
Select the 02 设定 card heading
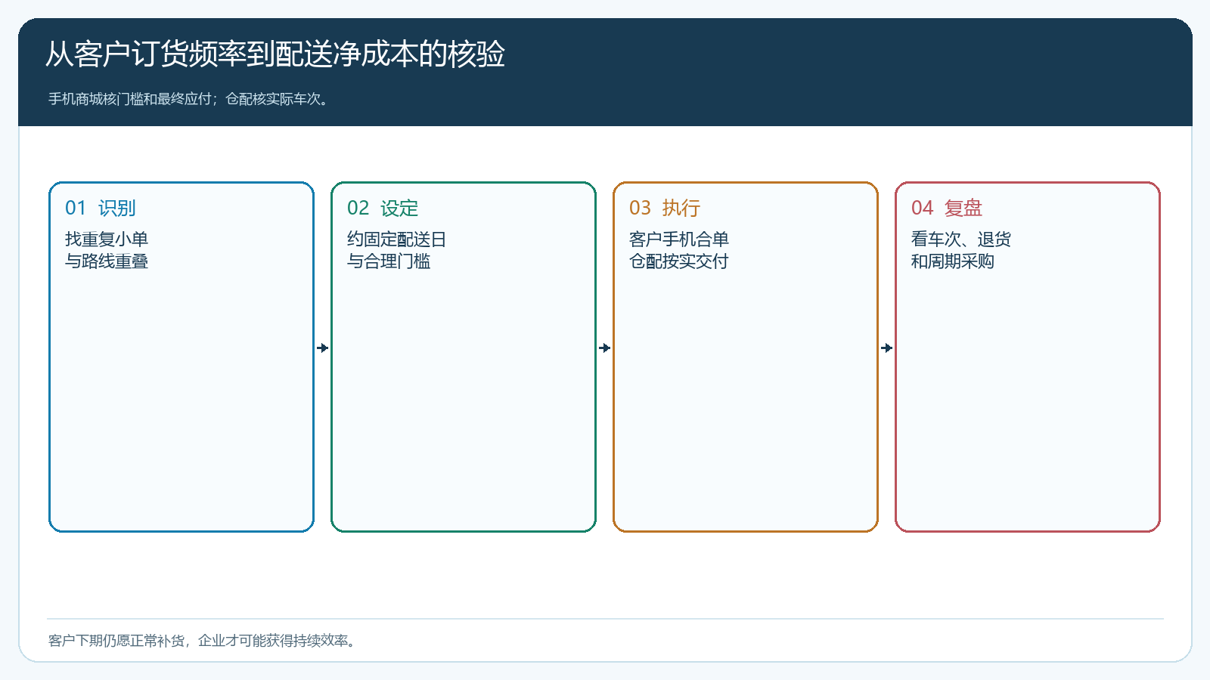(383, 208)
